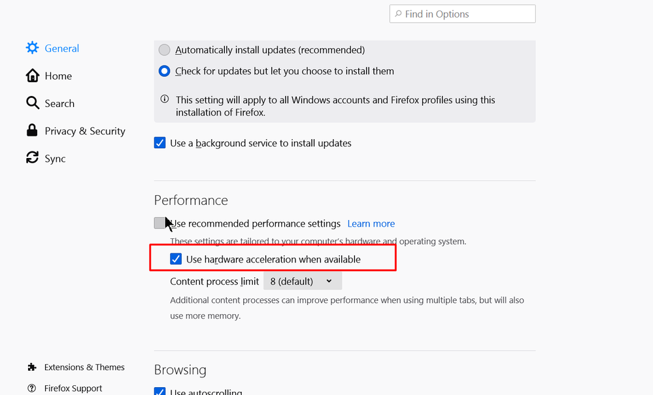This screenshot has width=653, height=395.
Task: Open Extensions & Themes puzzle icon
Action: pyautogui.click(x=31, y=367)
